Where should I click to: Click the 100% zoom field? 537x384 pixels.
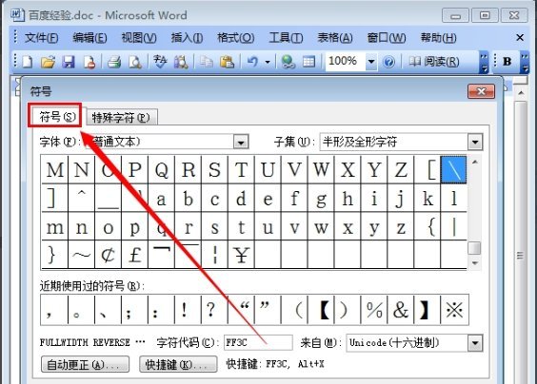[x=345, y=62]
